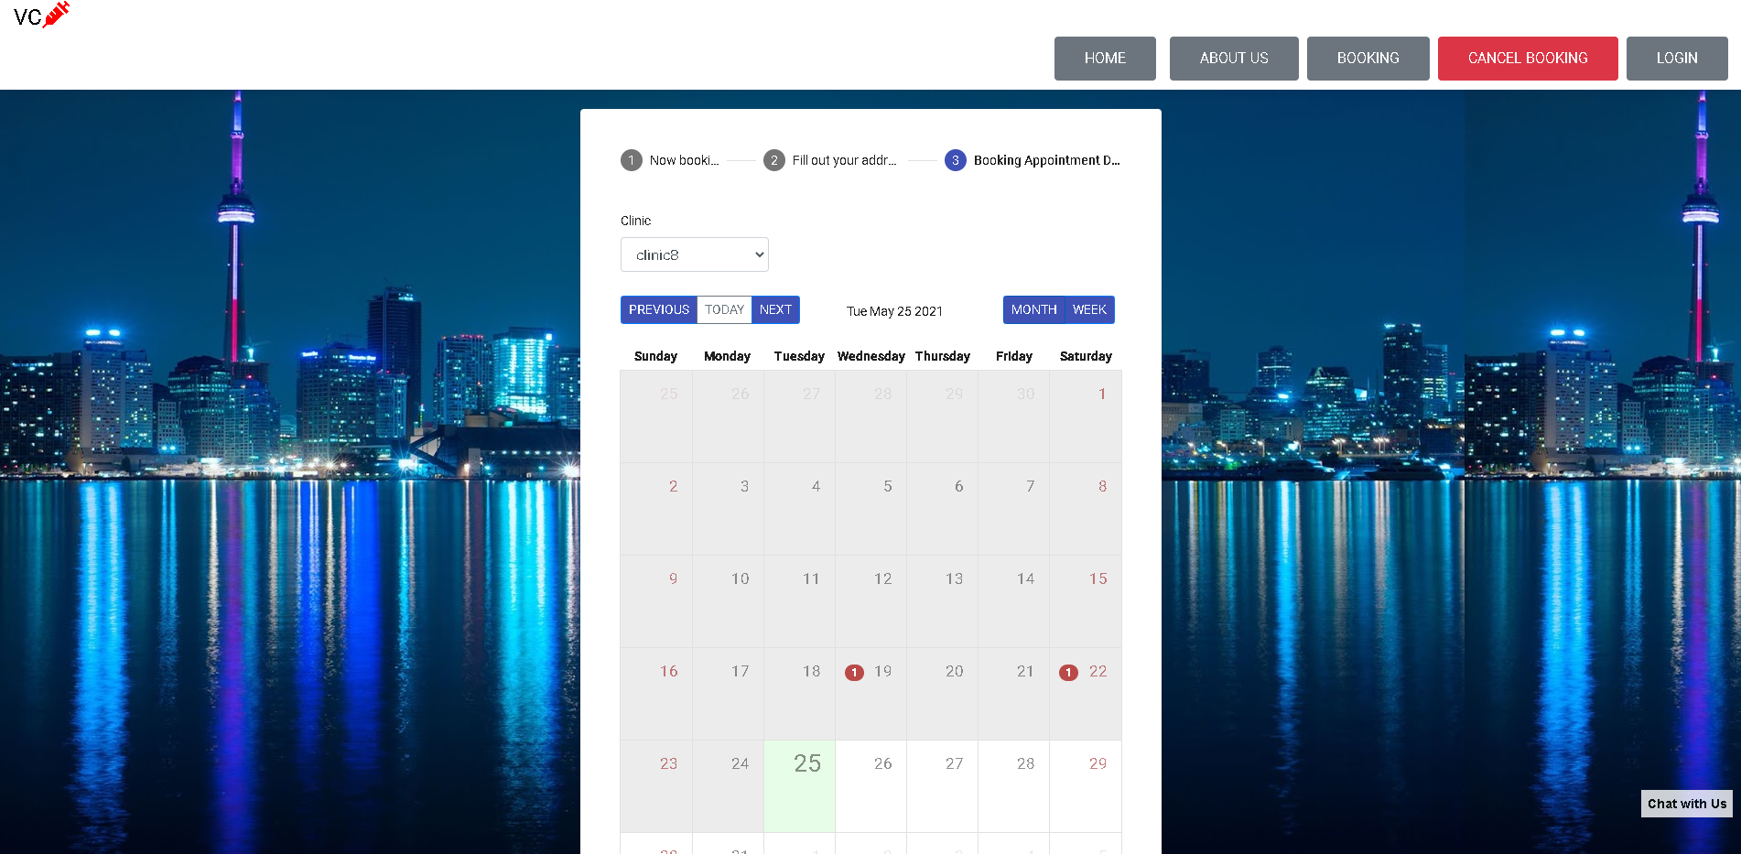This screenshot has height=854, width=1741.
Task: Select step 1 circle 'Now booking'
Action: [631, 159]
